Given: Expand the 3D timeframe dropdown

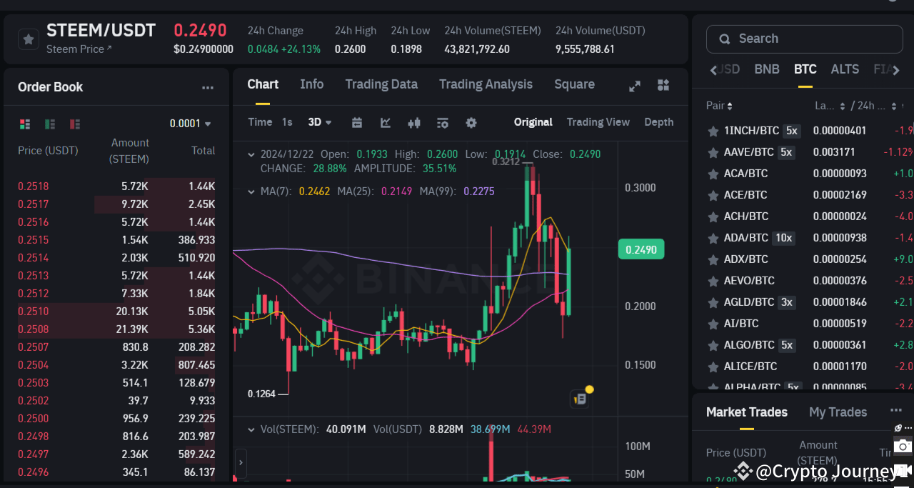Looking at the screenshot, I should click(x=319, y=122).
